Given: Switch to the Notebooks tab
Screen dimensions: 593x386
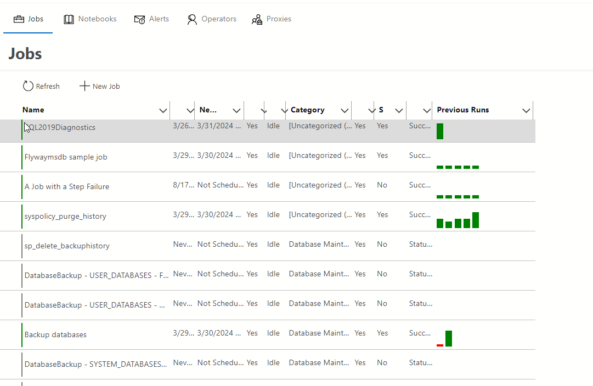Looking at the screenshot, I should tap(97, 19).
